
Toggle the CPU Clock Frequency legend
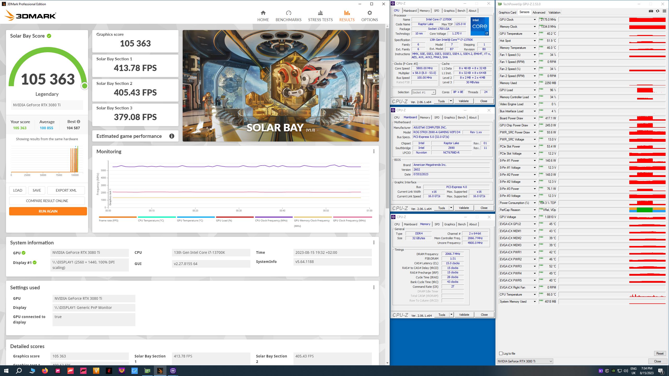pos(274,219)
